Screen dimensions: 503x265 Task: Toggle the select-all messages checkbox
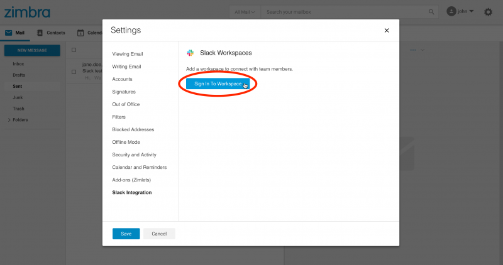tap(74, 50)
